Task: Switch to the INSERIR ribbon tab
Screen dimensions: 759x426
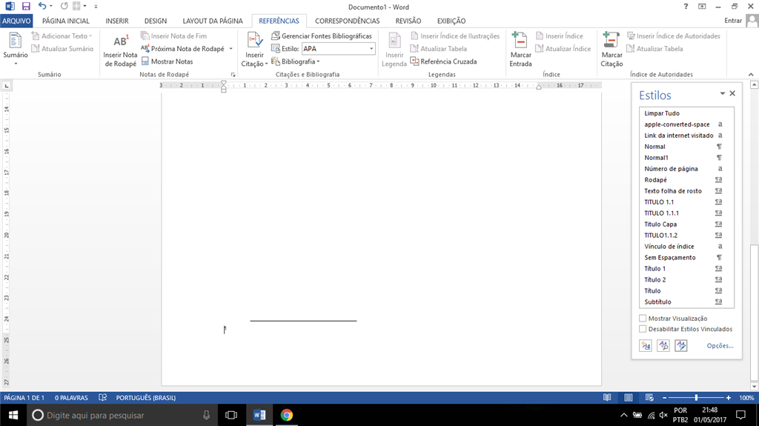Action: click(117, 21)
